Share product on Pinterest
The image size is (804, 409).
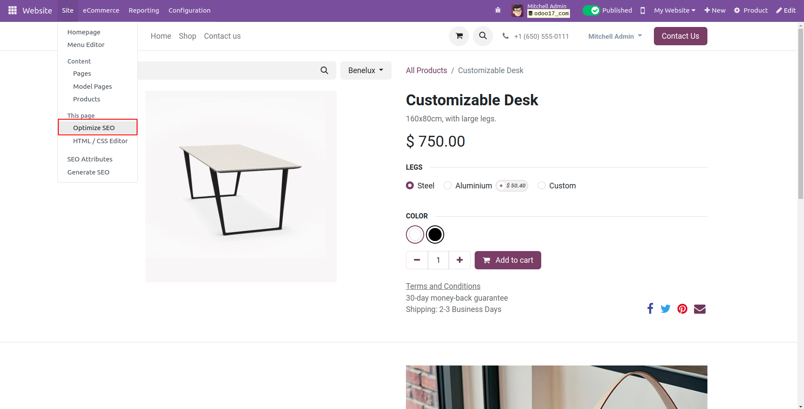[x=682, y=309]
